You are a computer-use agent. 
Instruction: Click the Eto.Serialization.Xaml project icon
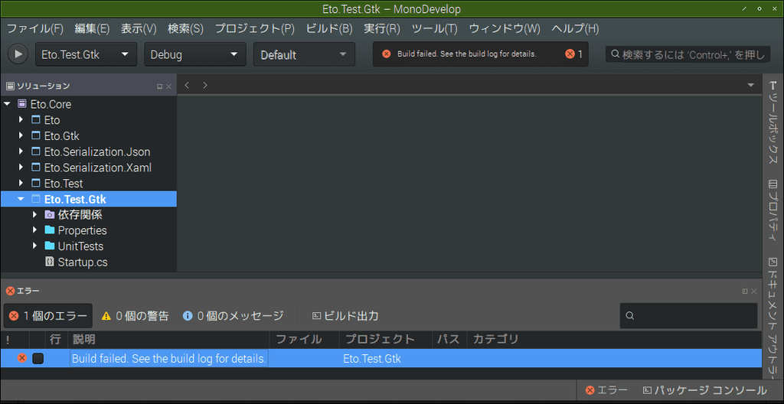(x=35, y=167)
